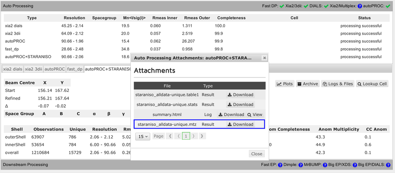
Task: Click the overall row label
Action: point(12,152)
